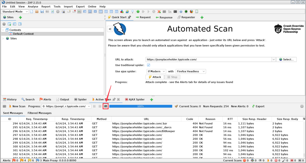Create a new session with toolbar icon
The height and width of the screenshot is (163, 306).
pyautogui.click(x=32, y=12)
